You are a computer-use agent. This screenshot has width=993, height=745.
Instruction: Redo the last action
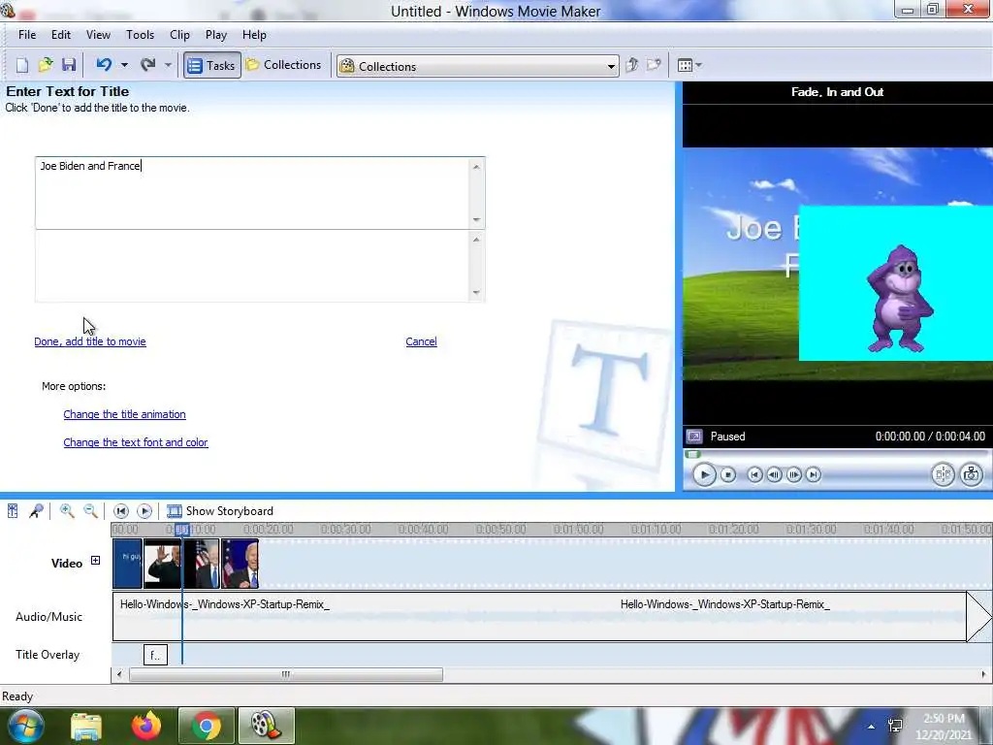pos(148,65)
